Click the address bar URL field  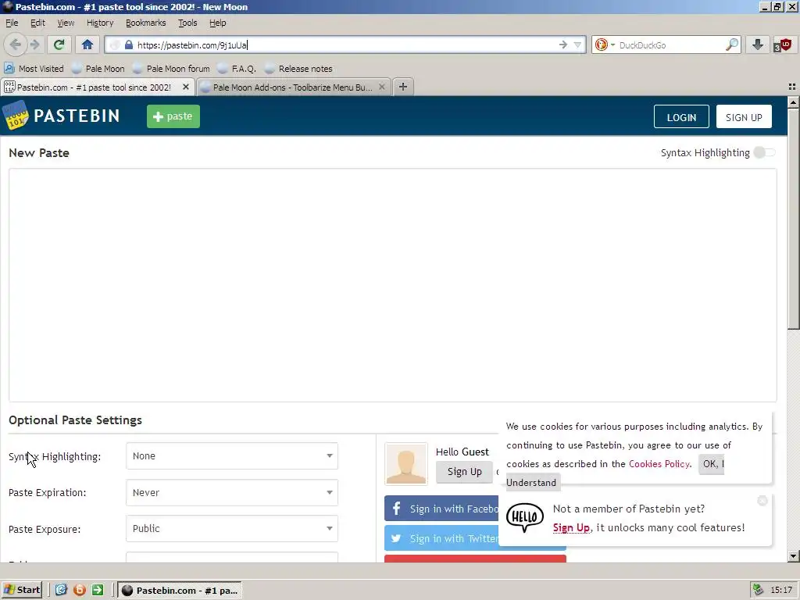(347, 45)
